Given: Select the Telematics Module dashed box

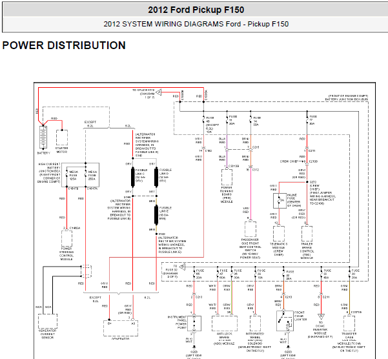Looking at the screenshot, I should point(279,234).
